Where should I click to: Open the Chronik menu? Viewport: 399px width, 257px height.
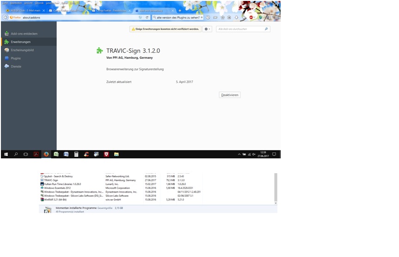point(39,3)
